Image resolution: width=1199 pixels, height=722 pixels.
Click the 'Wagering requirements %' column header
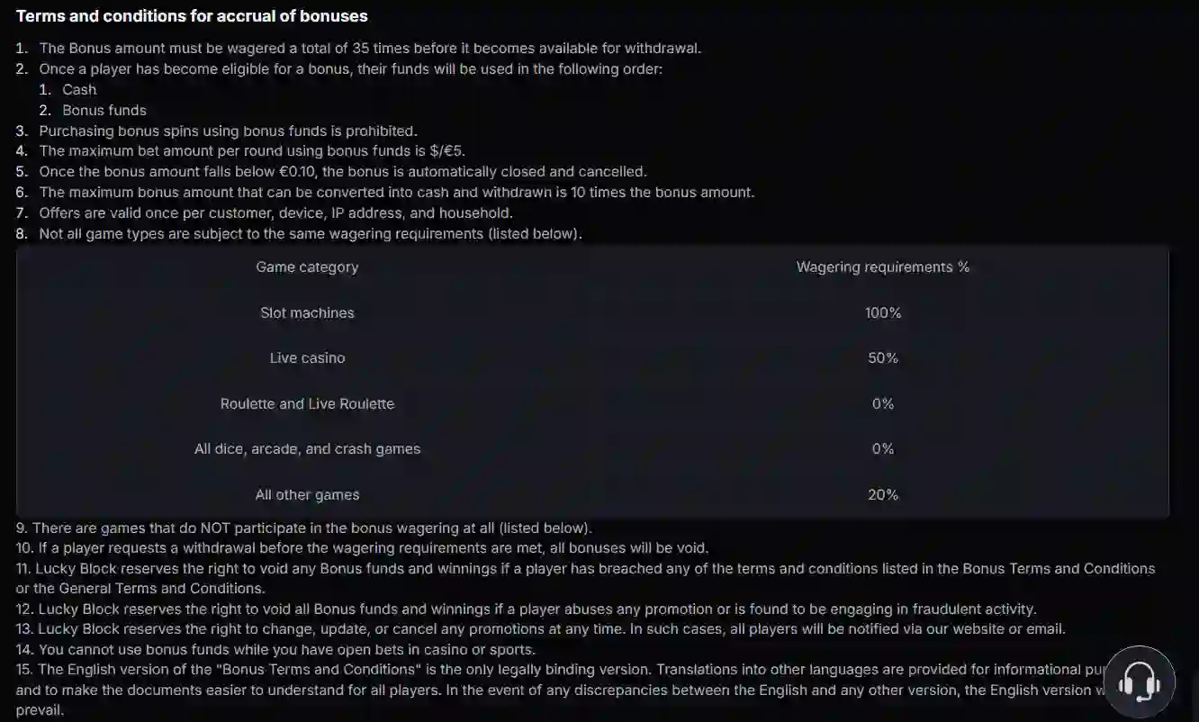point(883,266)
